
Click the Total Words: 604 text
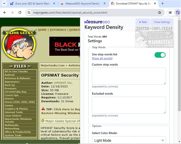click(97, 37)
